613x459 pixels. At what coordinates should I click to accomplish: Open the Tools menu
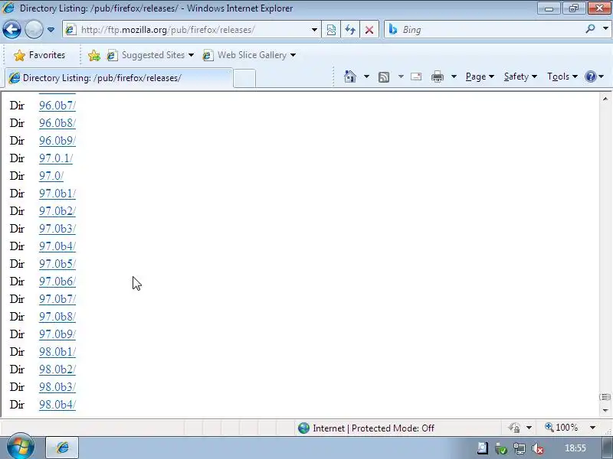pos(562,76)
